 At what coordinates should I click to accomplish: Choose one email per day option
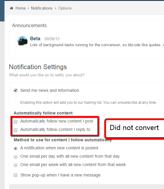point(16,157)
